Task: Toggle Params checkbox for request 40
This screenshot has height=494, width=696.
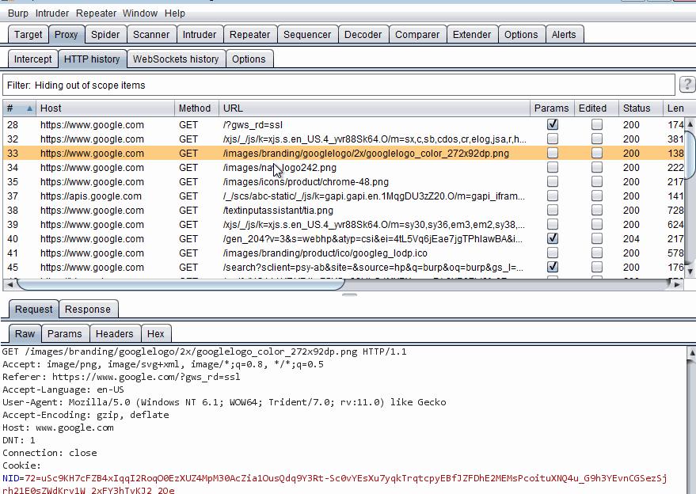Action: 552,238
